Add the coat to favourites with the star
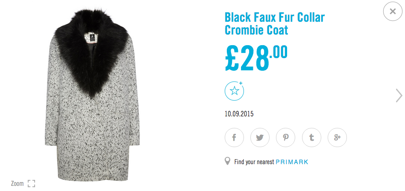 tap(234, 91)
